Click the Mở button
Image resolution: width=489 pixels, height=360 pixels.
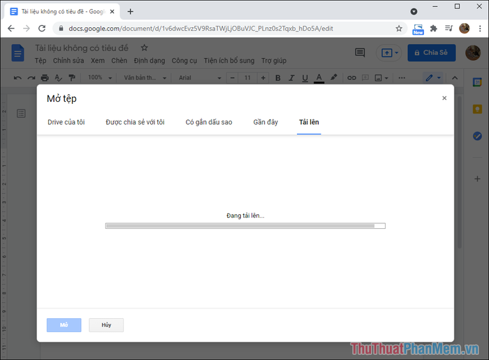tap(64, 325)
